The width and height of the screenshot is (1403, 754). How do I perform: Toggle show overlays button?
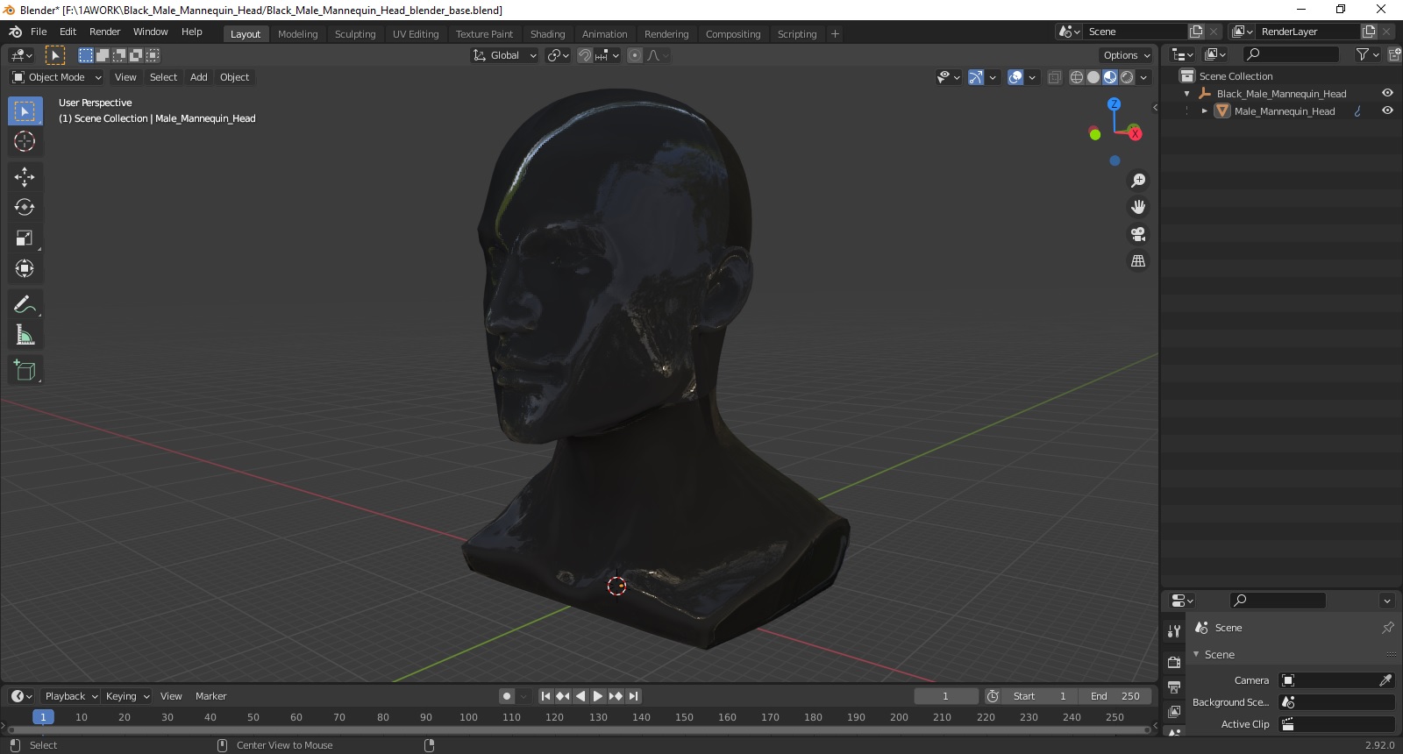click(1015, 77)
